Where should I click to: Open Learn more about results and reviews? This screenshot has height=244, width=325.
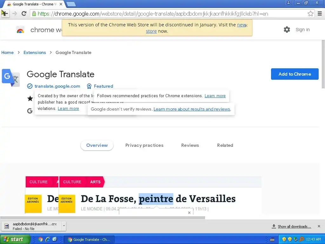pos(192,109)
